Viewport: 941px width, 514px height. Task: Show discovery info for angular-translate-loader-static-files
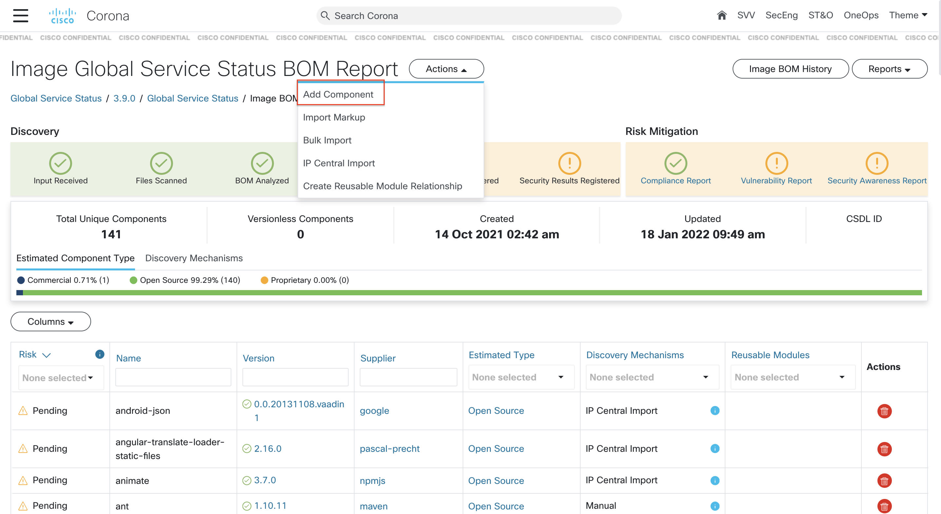(715, 449)
